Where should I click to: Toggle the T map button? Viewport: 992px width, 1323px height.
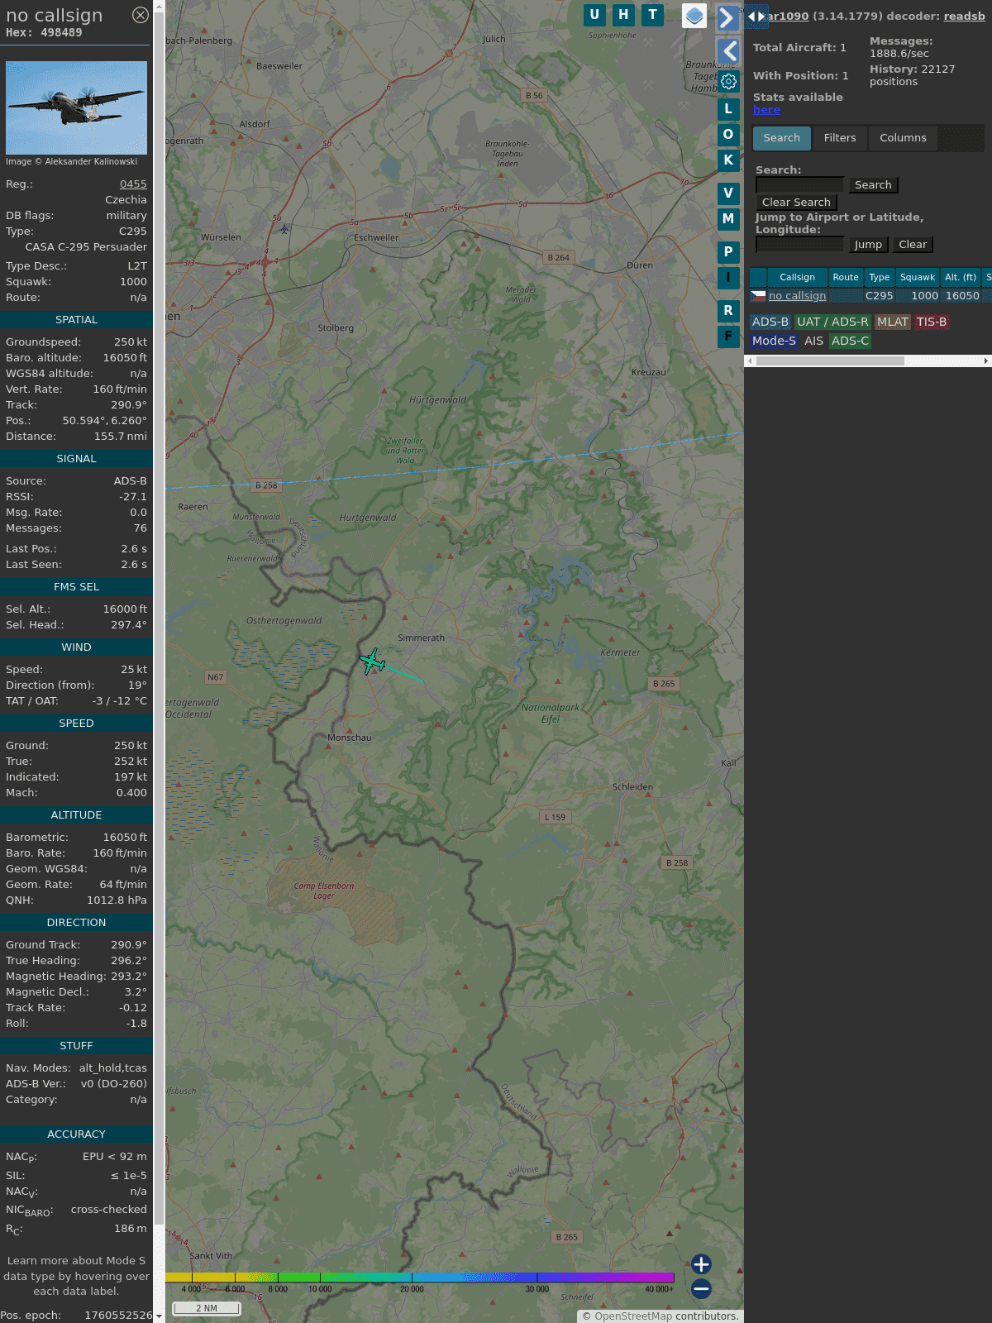click(652, 15)
